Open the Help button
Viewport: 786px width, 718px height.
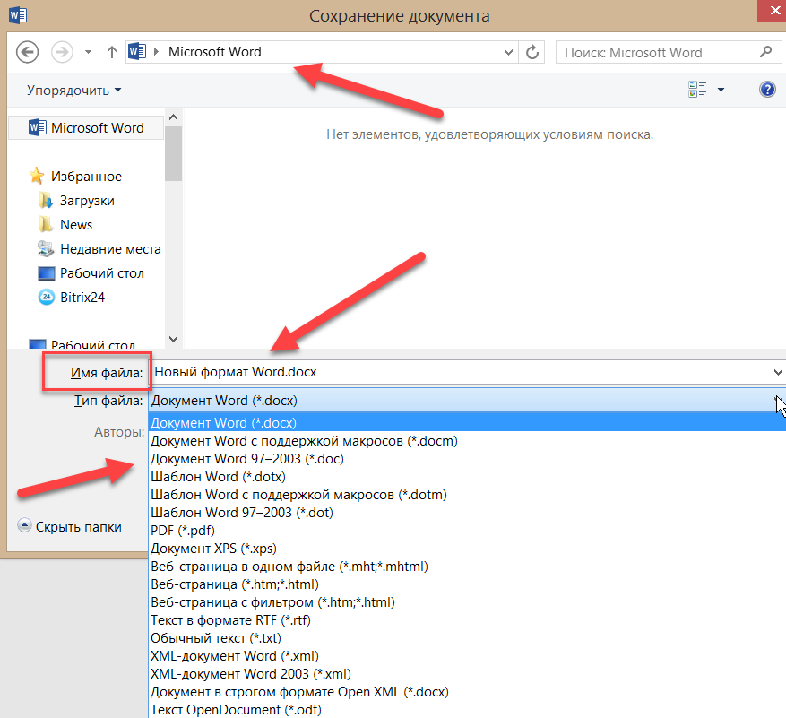pyautogui.click(x=767, y=90)
